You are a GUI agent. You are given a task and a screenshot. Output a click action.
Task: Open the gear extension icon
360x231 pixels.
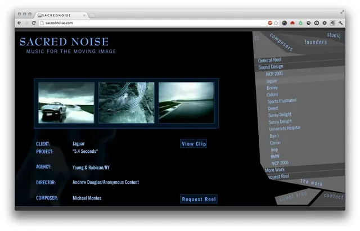pos(325,23)
